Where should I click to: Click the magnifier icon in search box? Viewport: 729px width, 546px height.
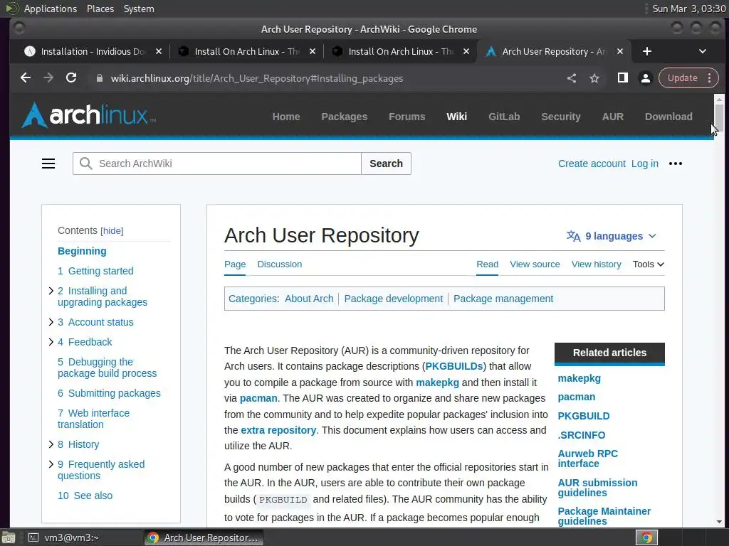[85, 164]
